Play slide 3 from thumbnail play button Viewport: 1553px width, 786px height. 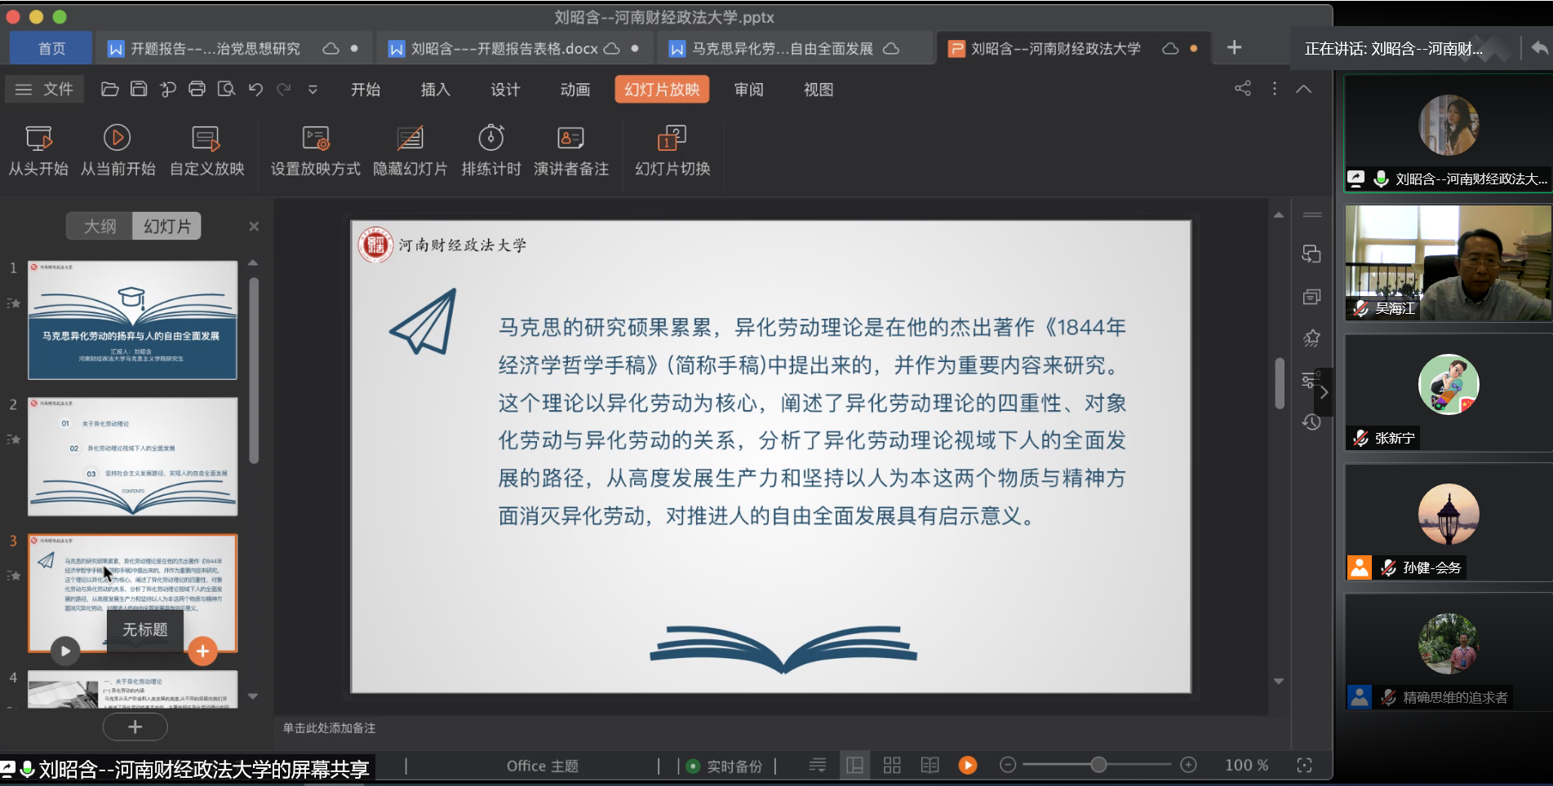tap(65, 651)
